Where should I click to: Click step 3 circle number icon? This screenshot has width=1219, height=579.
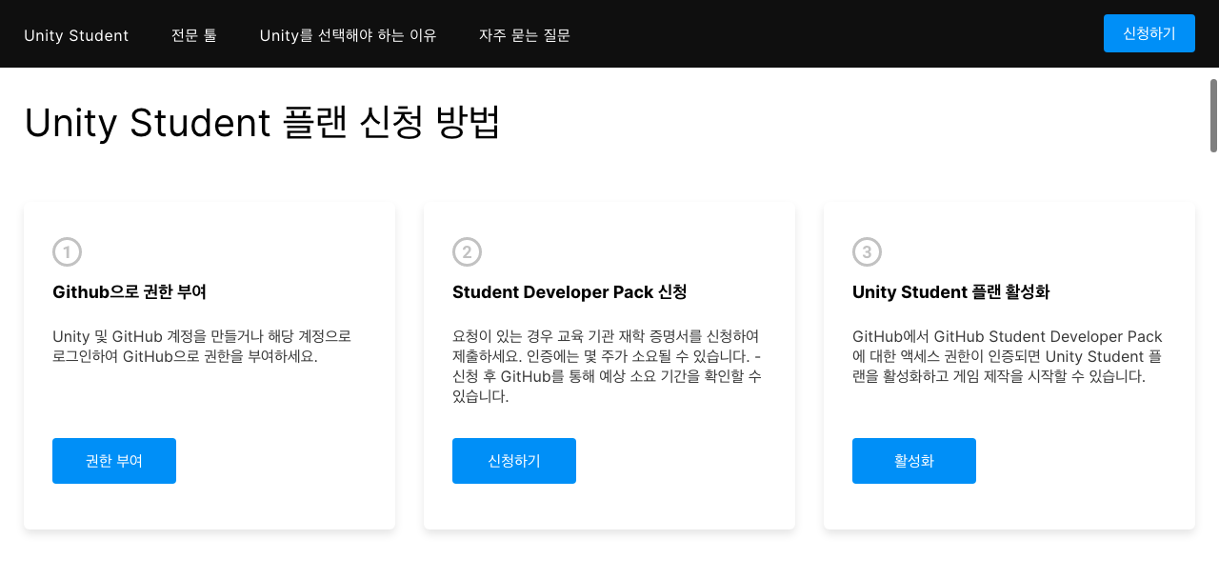click(867, 252)
